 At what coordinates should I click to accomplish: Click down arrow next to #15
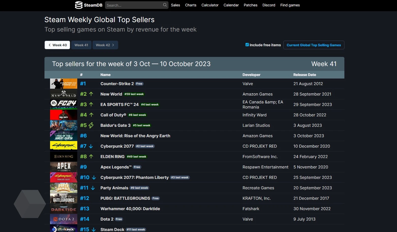pos(94,229)
